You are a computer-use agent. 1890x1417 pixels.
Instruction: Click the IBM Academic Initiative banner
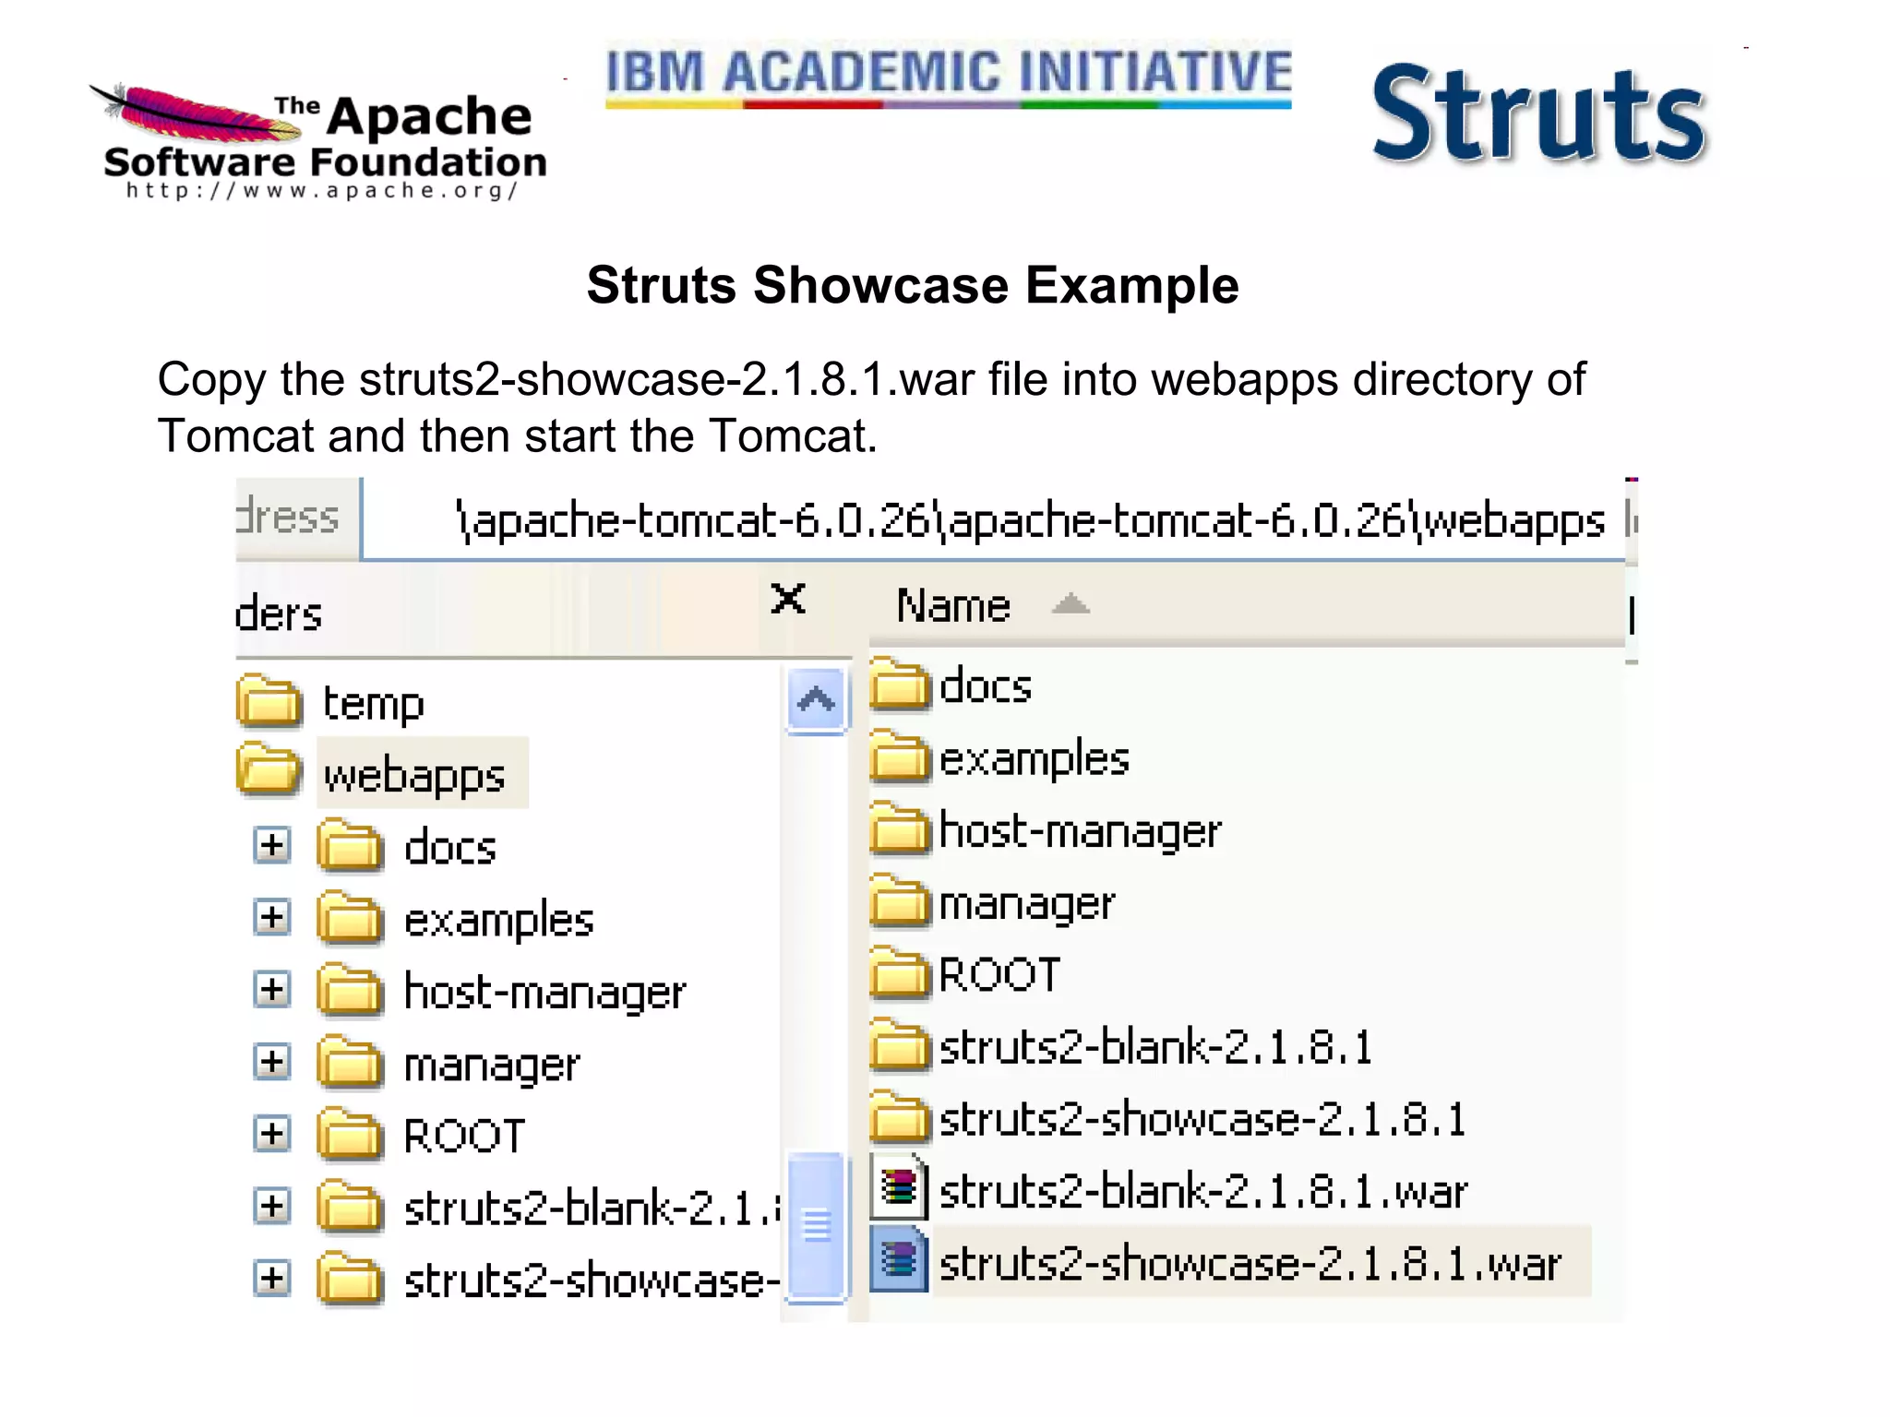[x=949, y=76]
